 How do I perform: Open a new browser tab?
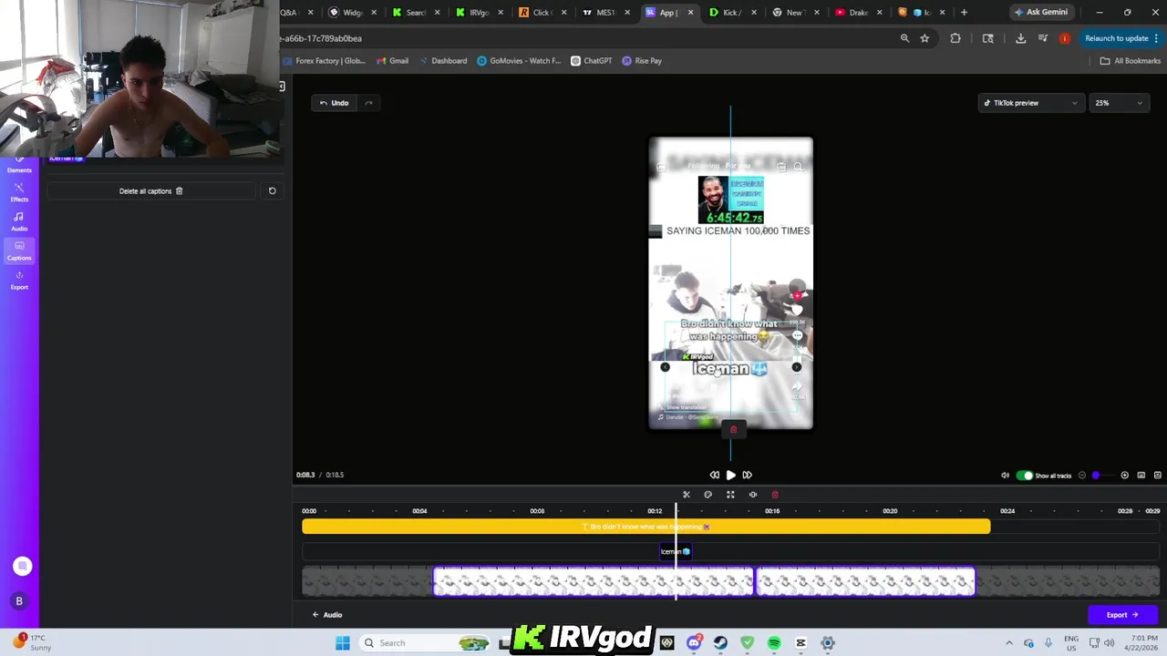(x=964, y=13)
